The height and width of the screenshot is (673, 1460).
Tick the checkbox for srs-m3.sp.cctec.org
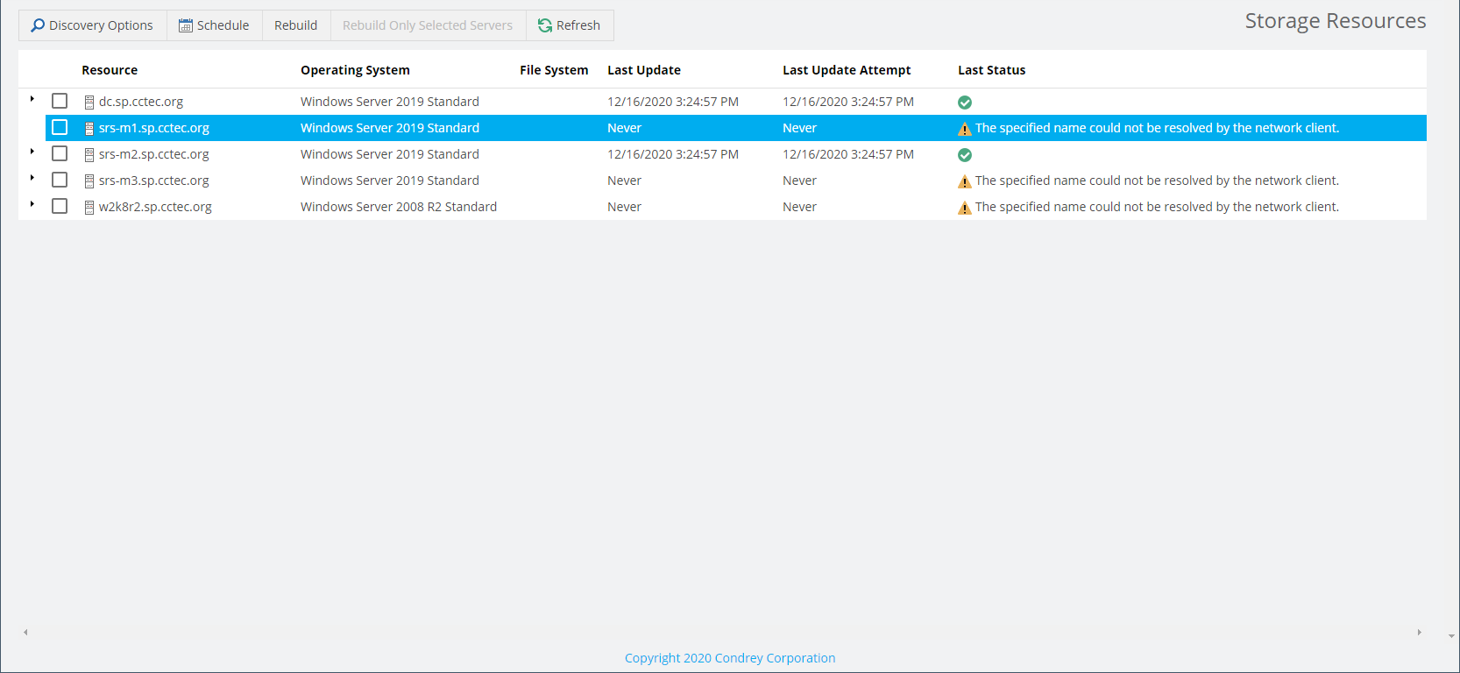tap(60, 180)
